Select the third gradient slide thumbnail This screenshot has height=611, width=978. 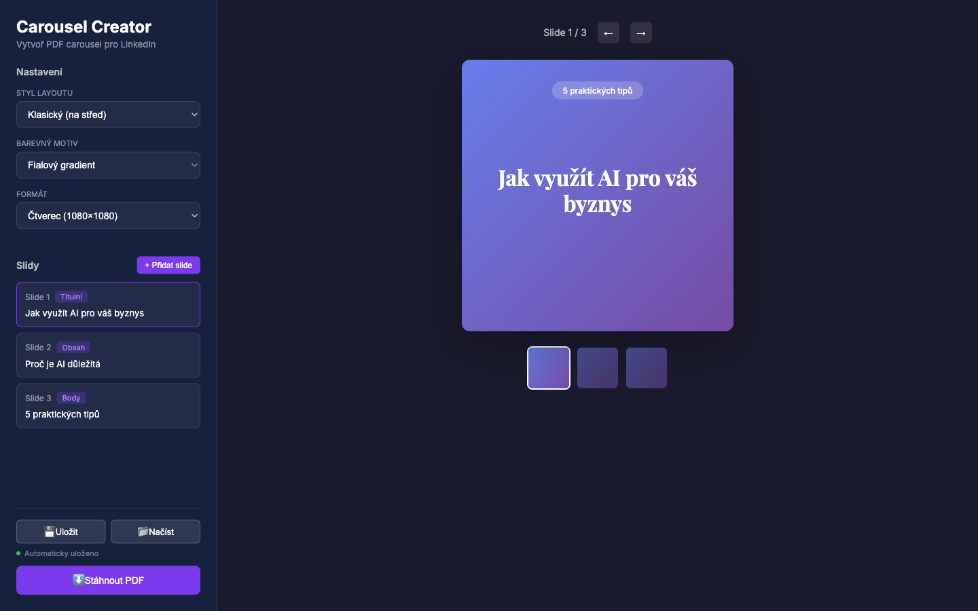click(x=646, y=368)
